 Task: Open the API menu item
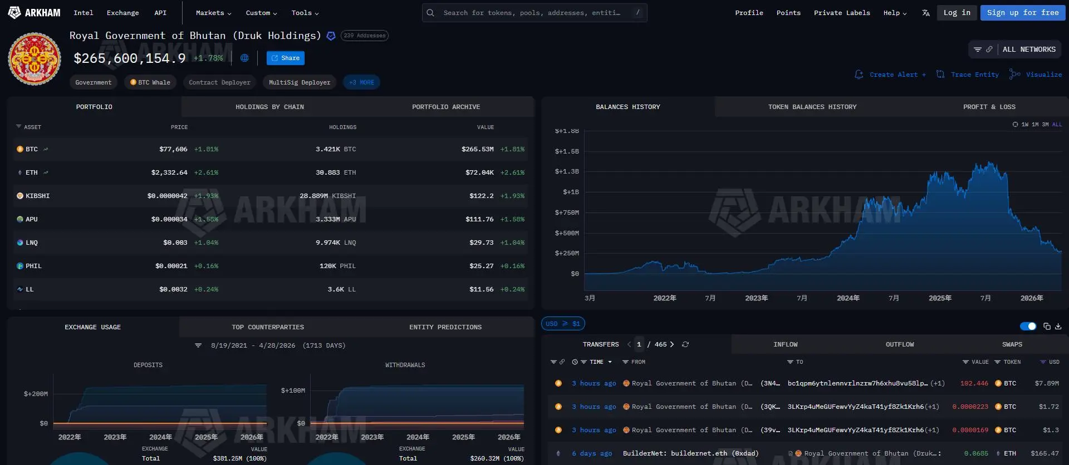click(160, 13)
